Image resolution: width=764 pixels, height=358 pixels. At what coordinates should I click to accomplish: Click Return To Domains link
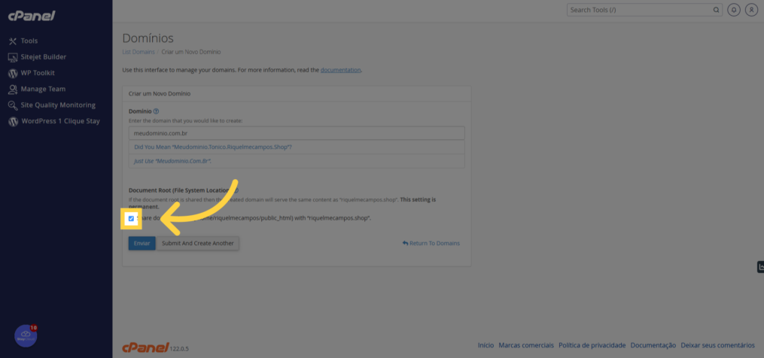(x=431, y=243)
